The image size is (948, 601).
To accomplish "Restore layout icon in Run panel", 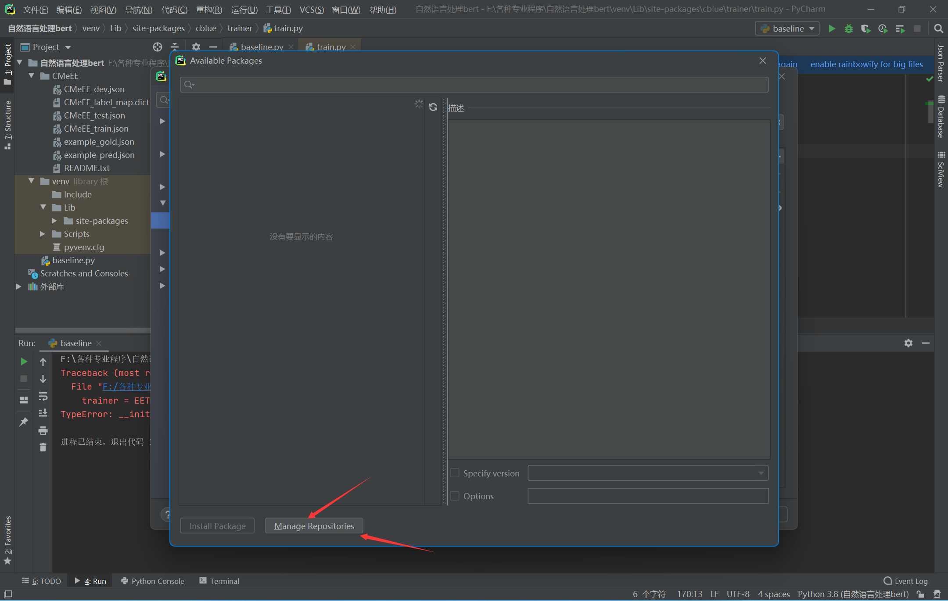I will pos(24,400).
